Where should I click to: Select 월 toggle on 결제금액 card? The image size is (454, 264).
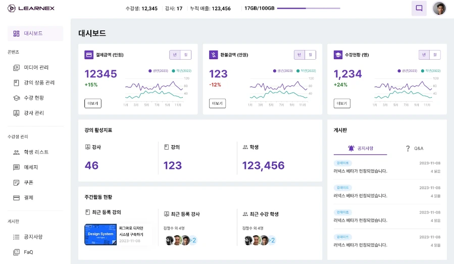pyautogui.click(x=186, y=55)
